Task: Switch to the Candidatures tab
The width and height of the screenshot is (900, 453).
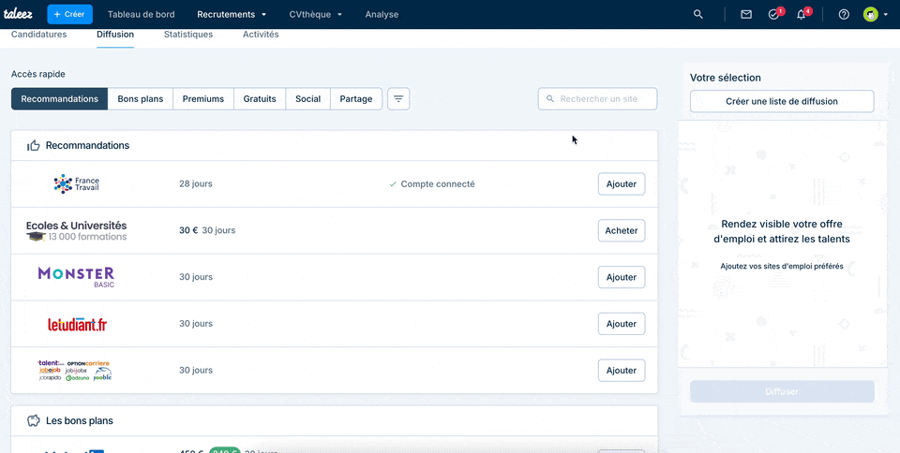Action: [39, 35]
